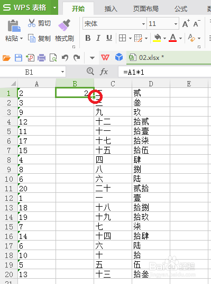The image size is (211, 284).
Task: Select cell D13 containing 拾捌
Action: click(x=151, y=208)
